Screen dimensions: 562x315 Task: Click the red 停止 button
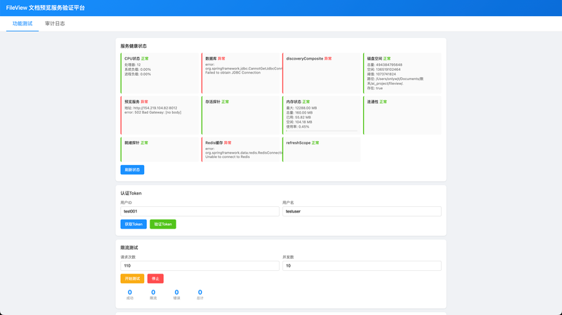click(155, 279)
